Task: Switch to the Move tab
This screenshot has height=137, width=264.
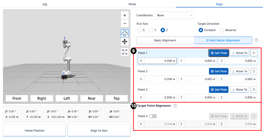Action: pyautogui.click(x=132, y=4)
